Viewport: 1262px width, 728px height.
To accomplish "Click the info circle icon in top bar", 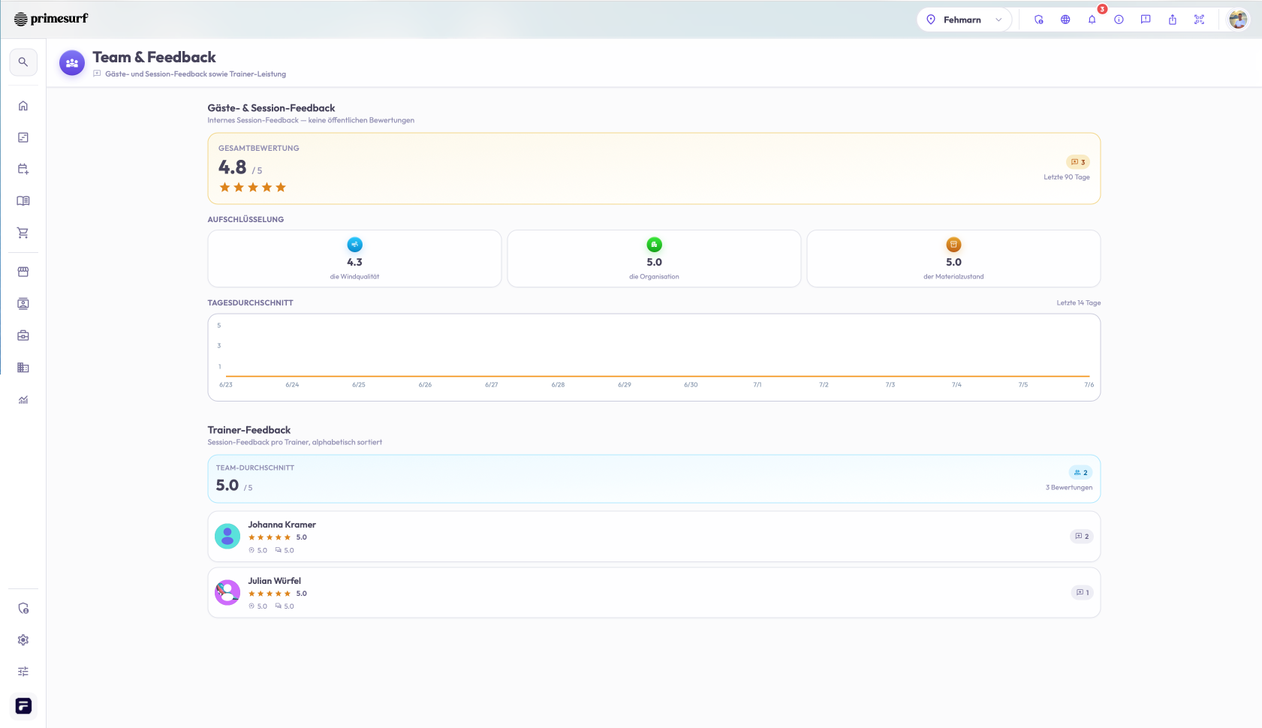I will (x=1119, y=20).
